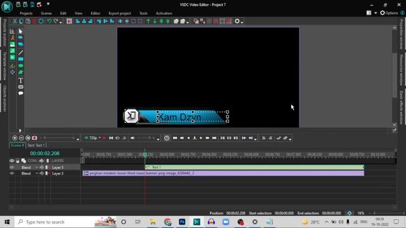Open Blend mode dropdown for Layer 3
This screenshot has height=228, width=406.
point(37,174)
